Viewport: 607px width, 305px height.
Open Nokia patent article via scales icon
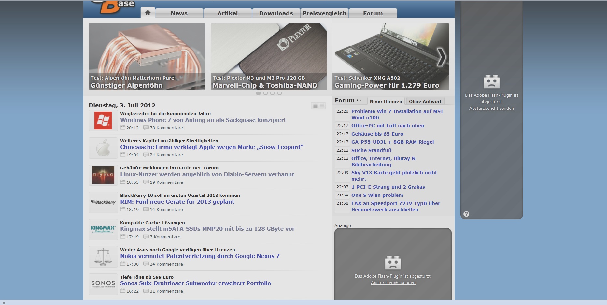tap(103, 257)
